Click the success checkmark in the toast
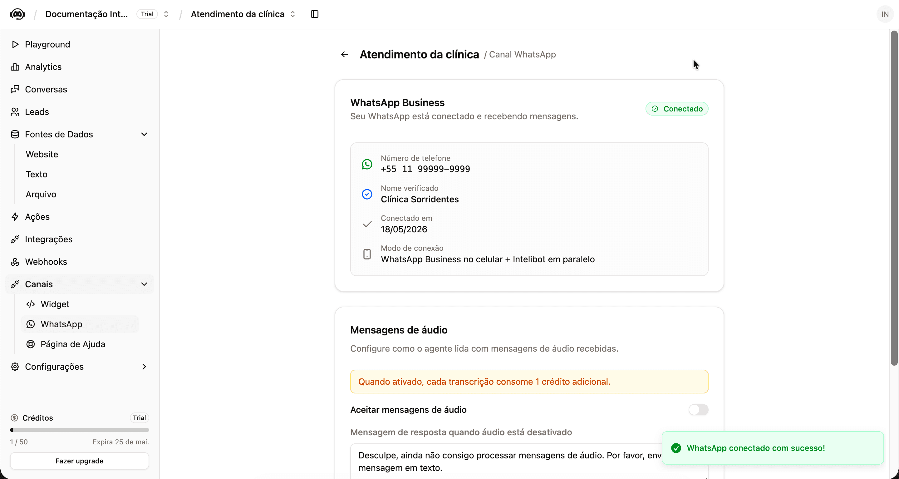This screenshot has width=899, height=479. coord(676,448)
